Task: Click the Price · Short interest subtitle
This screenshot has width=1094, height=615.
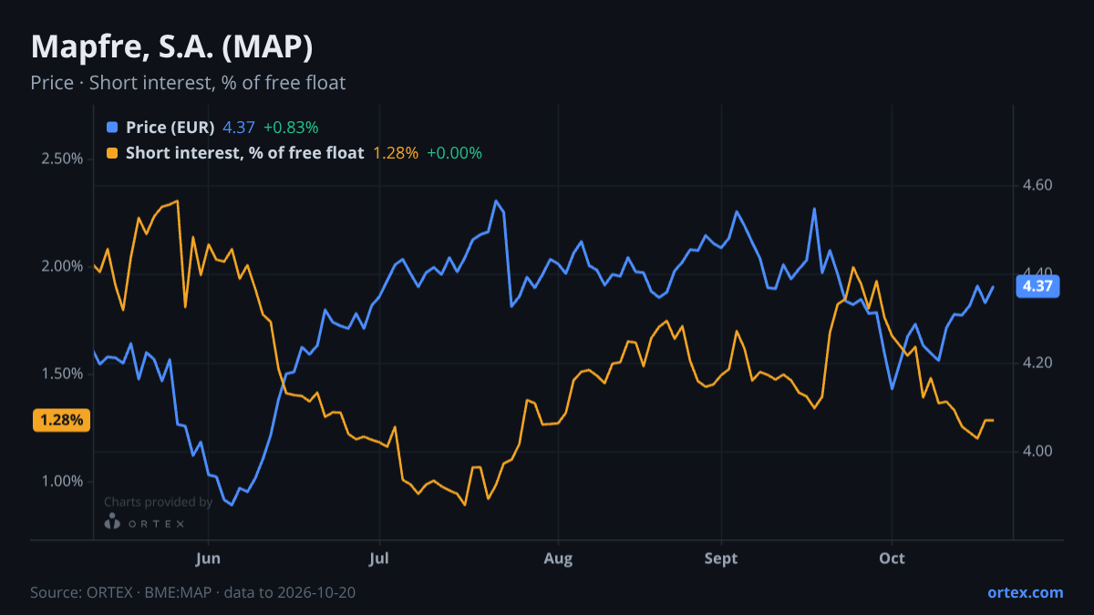Action: [x=188, y=83]
